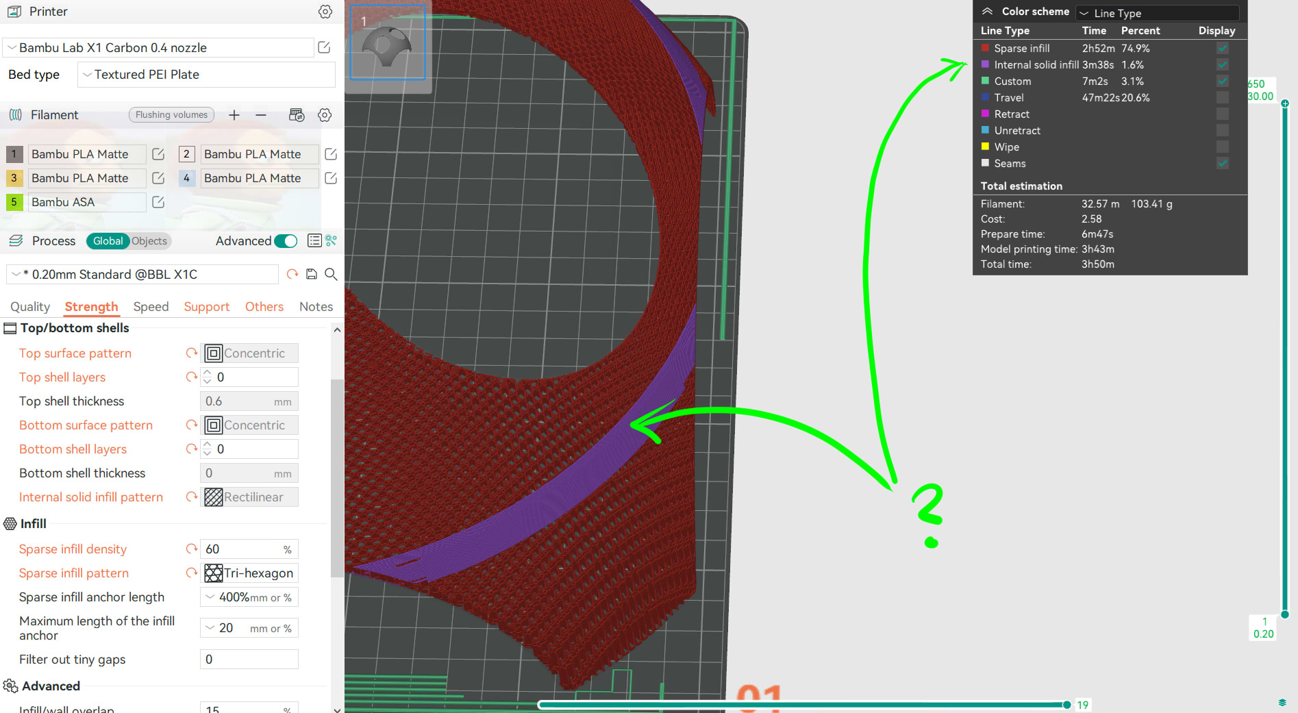The width and height of the screenshot is (1298, 713).
Task: Open Top surface pattern dropdown
Action: (x=249, y=353)
